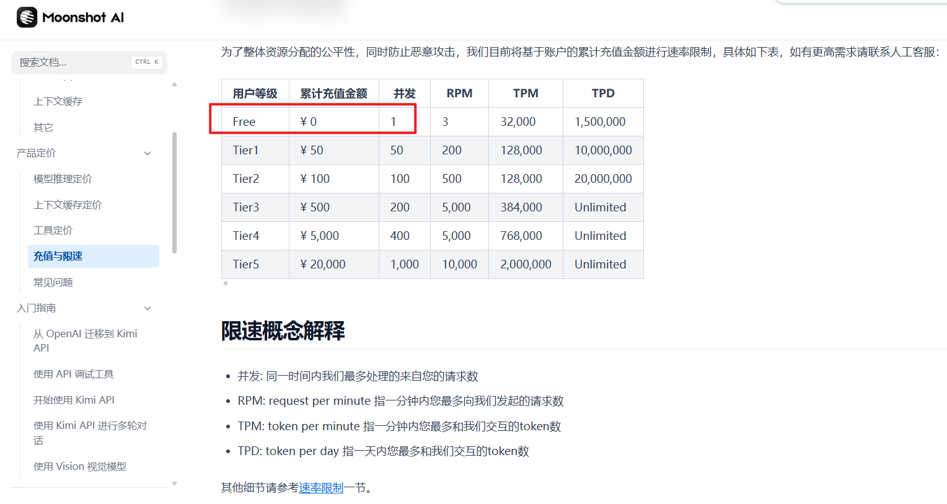This screenshot has height=504, width=947.
Task: Click the RPM request per minute bullet
Action: coord(400,401)
